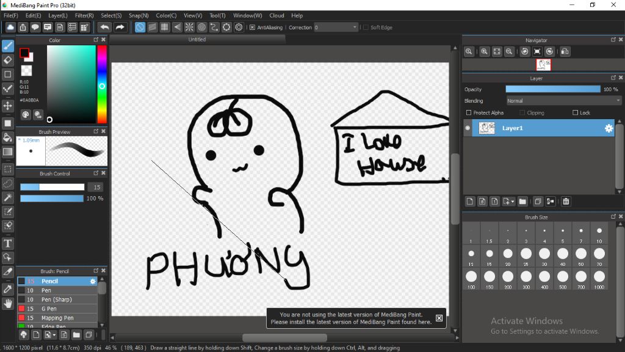Open the Layer menu
Viewport: 625px width, 352px height.
click(x=58, y=15)
